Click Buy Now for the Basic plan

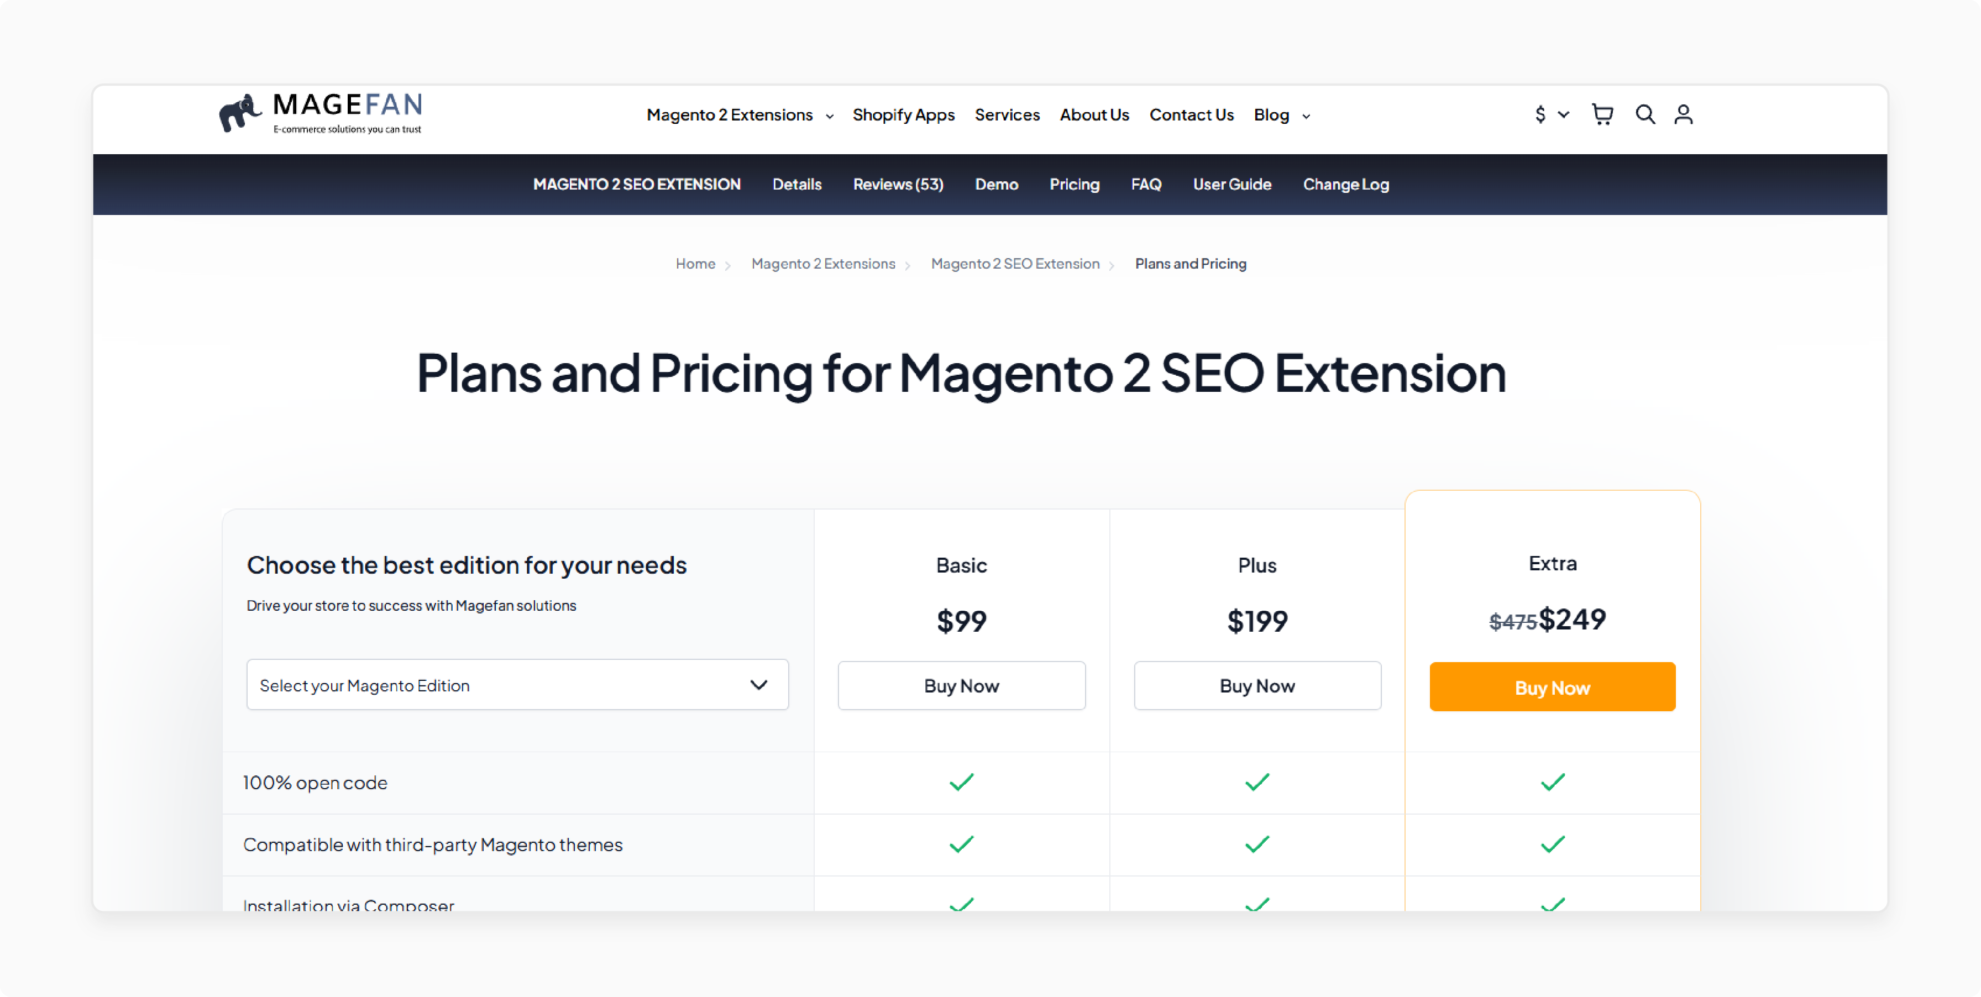click(x=961, y=686)
